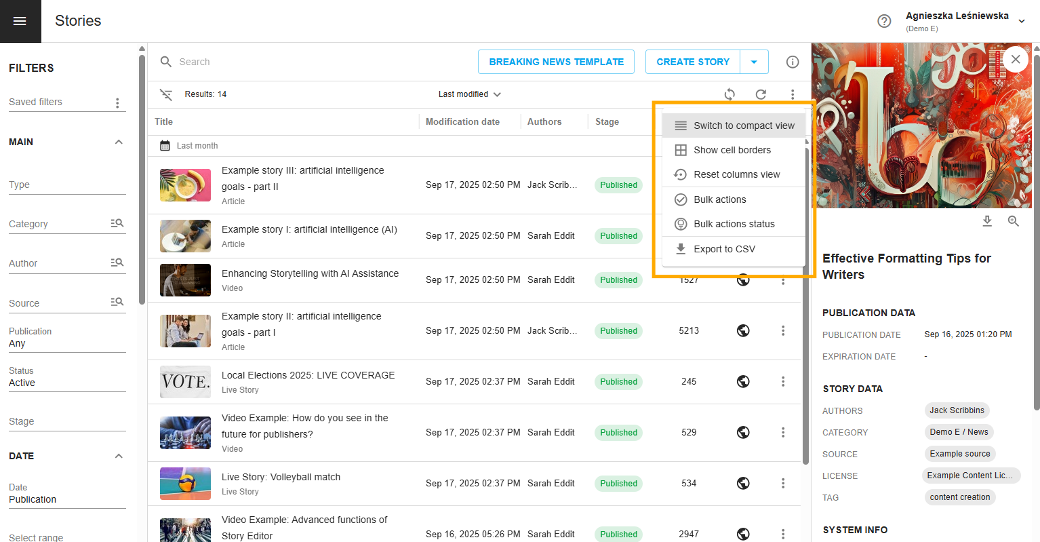The height and width of the screenshot is (542, 1040).
Task: Open Saved filters options menu
Action: [x=117, y=103]
